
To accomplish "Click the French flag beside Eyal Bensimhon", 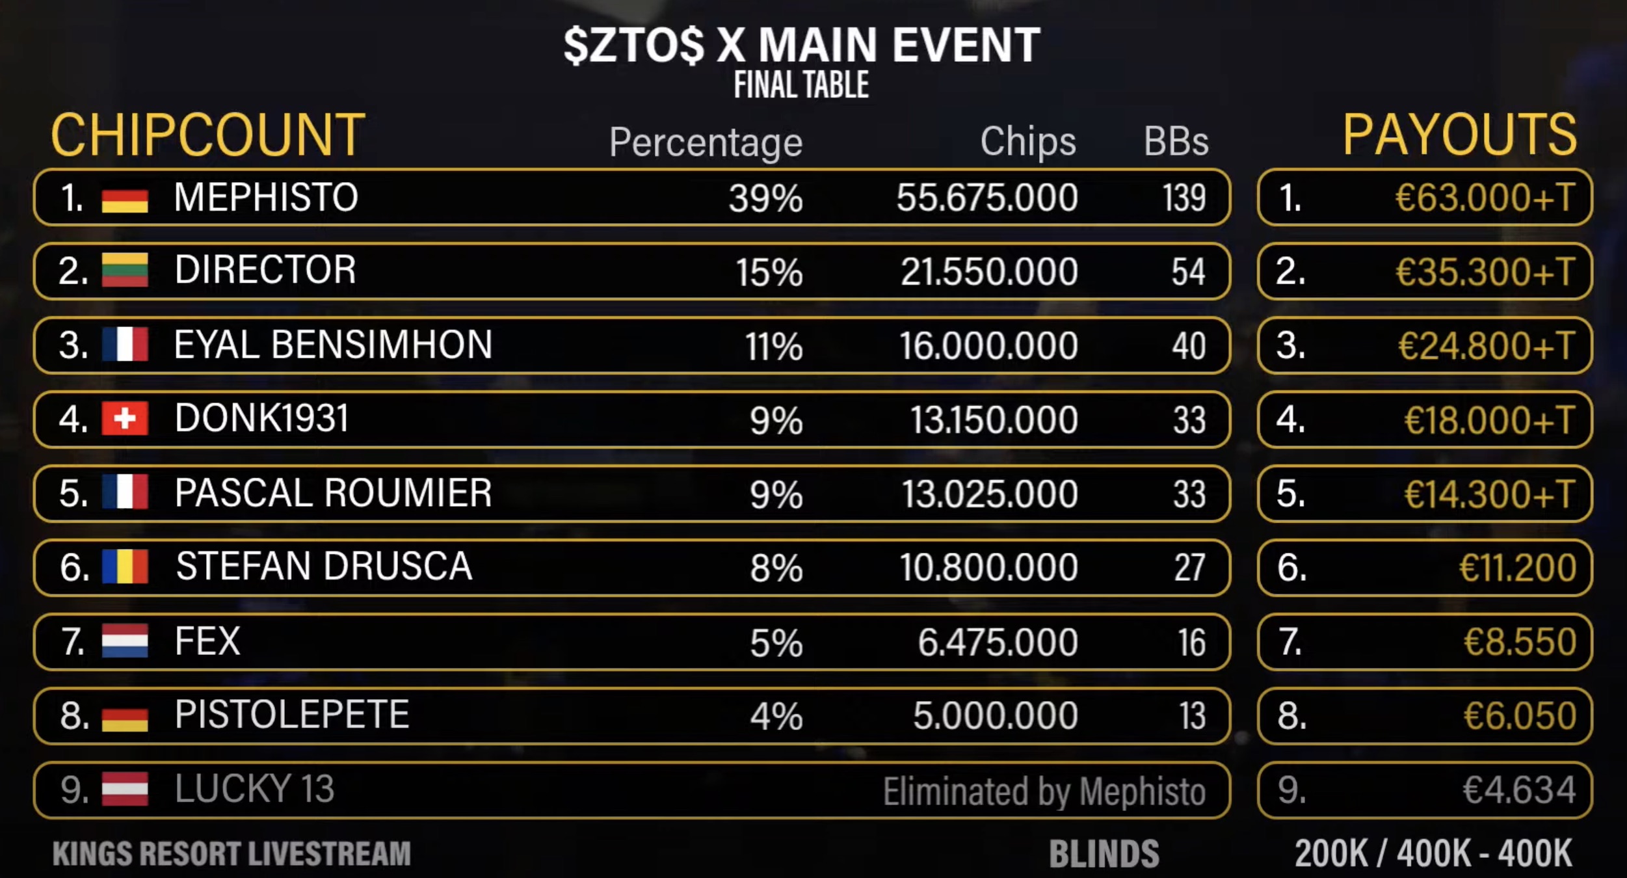I will pos(125,345).
